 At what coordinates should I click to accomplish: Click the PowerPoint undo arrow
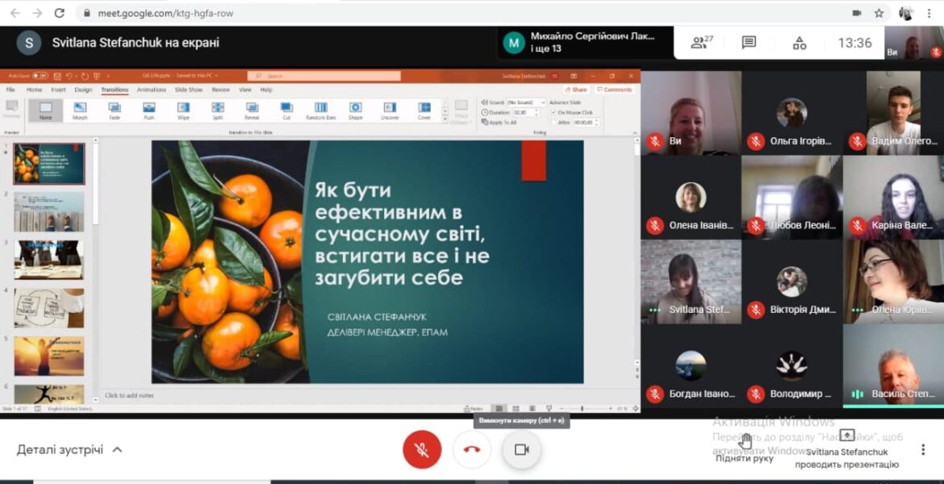[x=69, y=76]
